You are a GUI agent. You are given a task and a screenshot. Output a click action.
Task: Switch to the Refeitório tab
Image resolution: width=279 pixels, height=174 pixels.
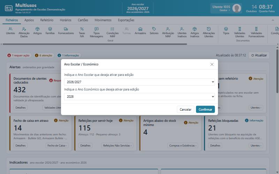47,20
